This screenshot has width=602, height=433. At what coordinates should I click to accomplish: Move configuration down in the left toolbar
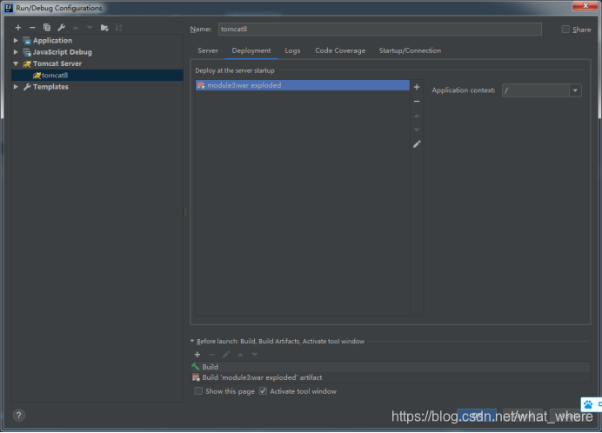90,28
